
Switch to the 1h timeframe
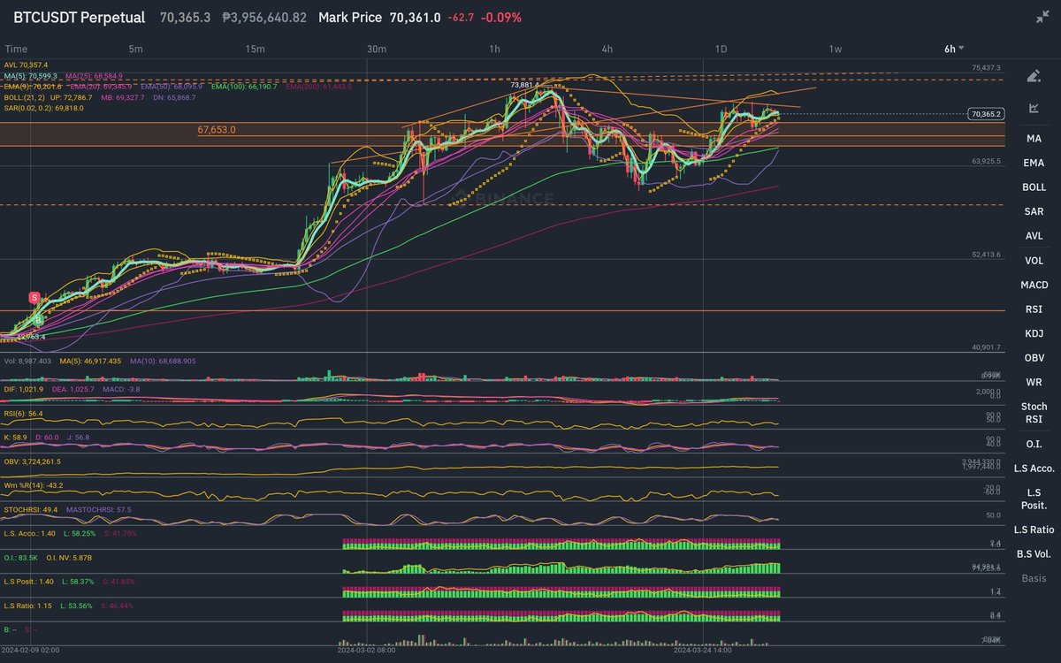(x=493, y=50)
